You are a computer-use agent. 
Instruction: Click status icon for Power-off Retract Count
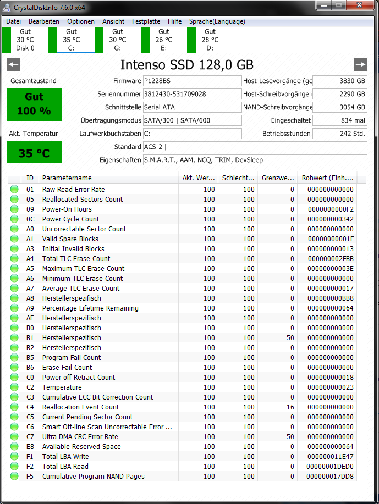(14, 378)
